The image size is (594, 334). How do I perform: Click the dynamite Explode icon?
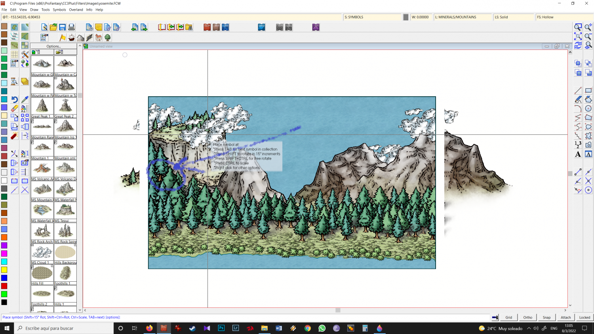(14, 136)
